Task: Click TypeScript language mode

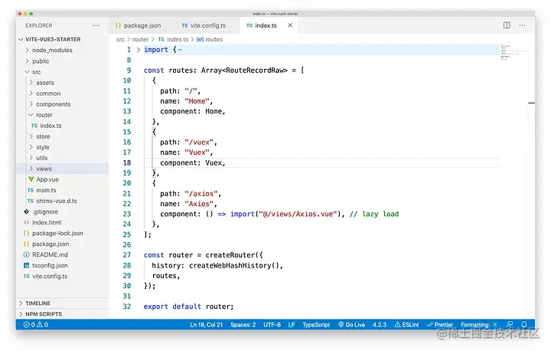Action: [316, 325]
